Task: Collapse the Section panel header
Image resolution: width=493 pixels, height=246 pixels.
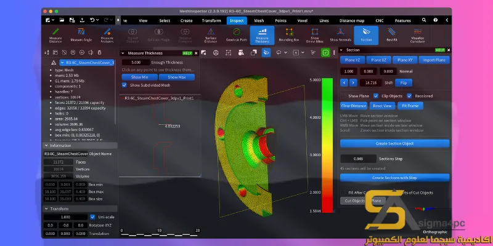Action: click(341, 50)
